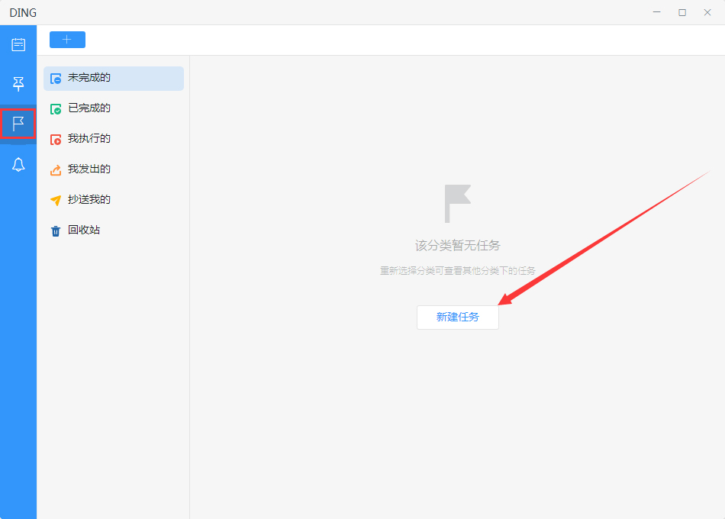Viewport: 725px width, 519px height.
Task: Click the 新建任务 button
Action: point(457,317)
